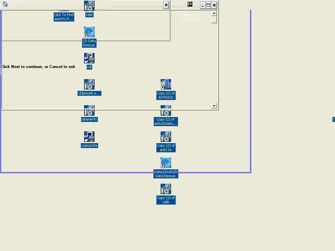This screenshot has height=251, width=335.
Task: Select Copy (2) of aub11e icon
Action: click(x=166, y=142)
